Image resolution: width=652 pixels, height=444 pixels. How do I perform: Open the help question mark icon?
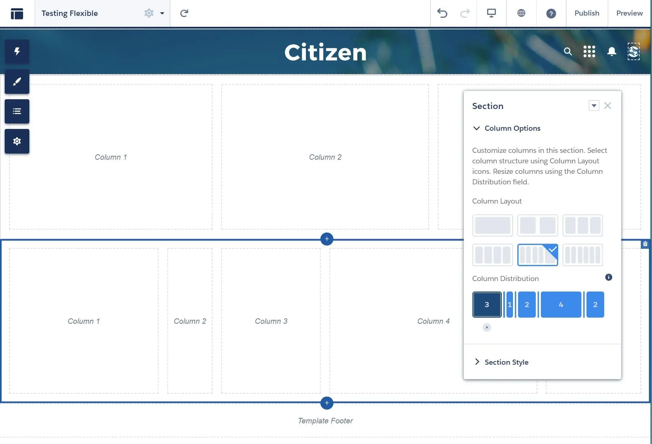(551, 14)
